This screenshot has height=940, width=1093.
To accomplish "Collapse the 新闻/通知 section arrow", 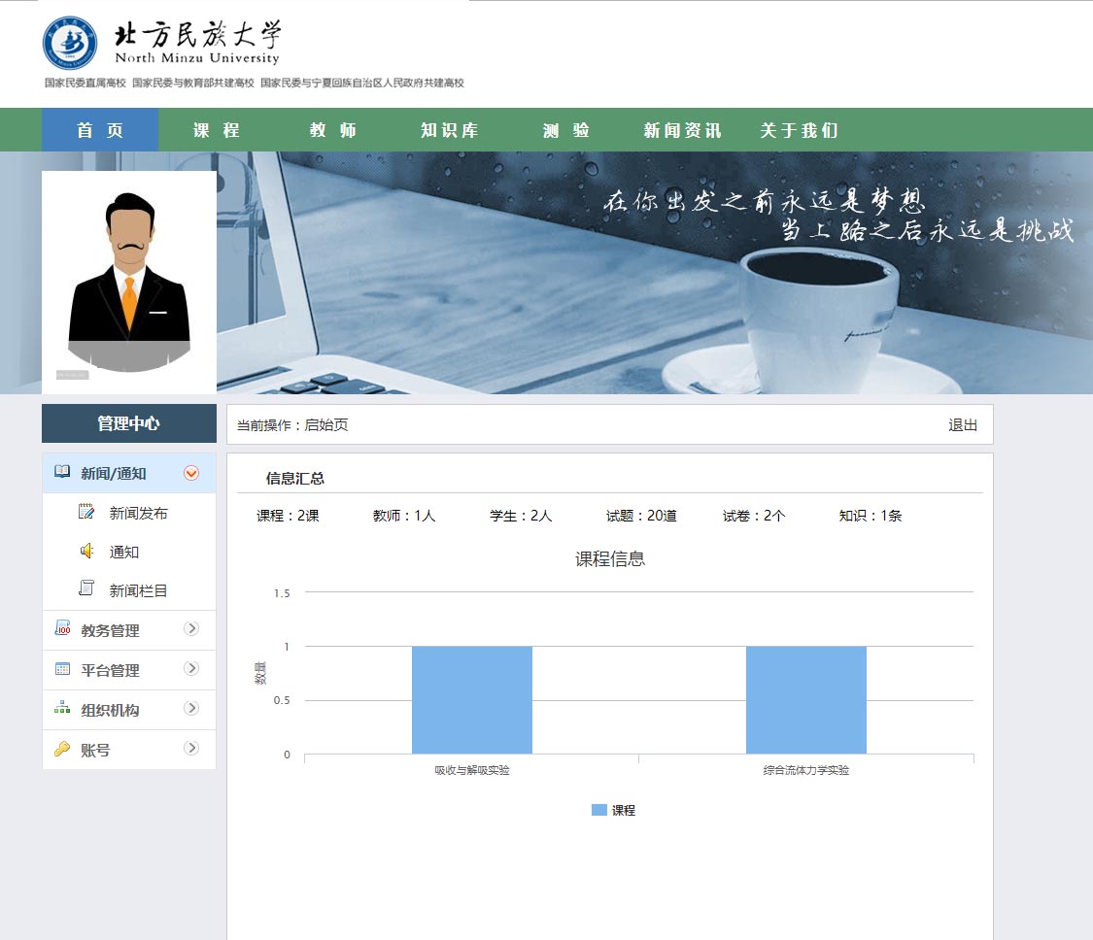I will (x=191, y=473).
